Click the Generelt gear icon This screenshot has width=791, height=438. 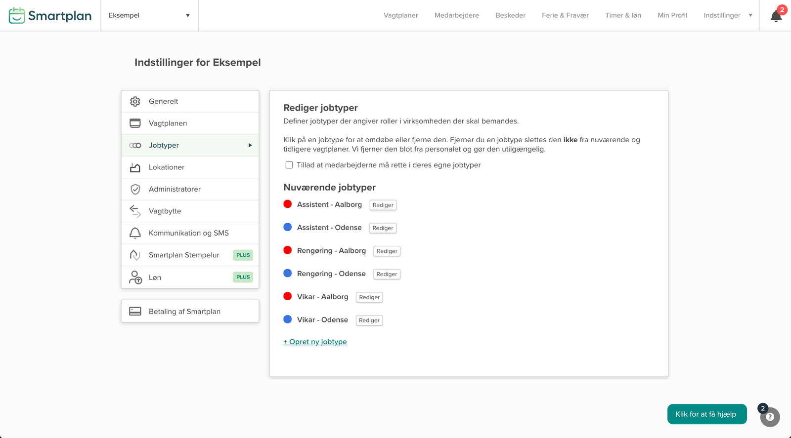135,101
